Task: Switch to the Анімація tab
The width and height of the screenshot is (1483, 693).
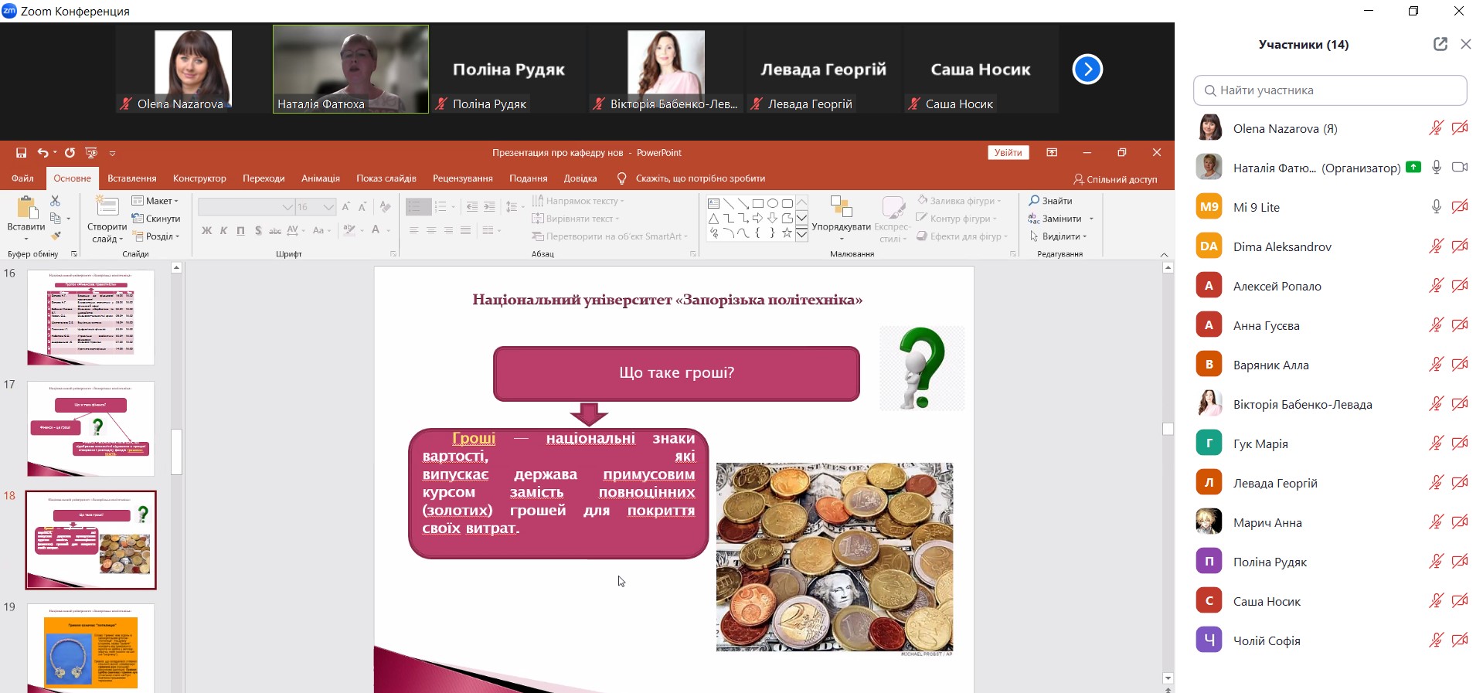Action: pyautogui.click(x=320, y=178)
